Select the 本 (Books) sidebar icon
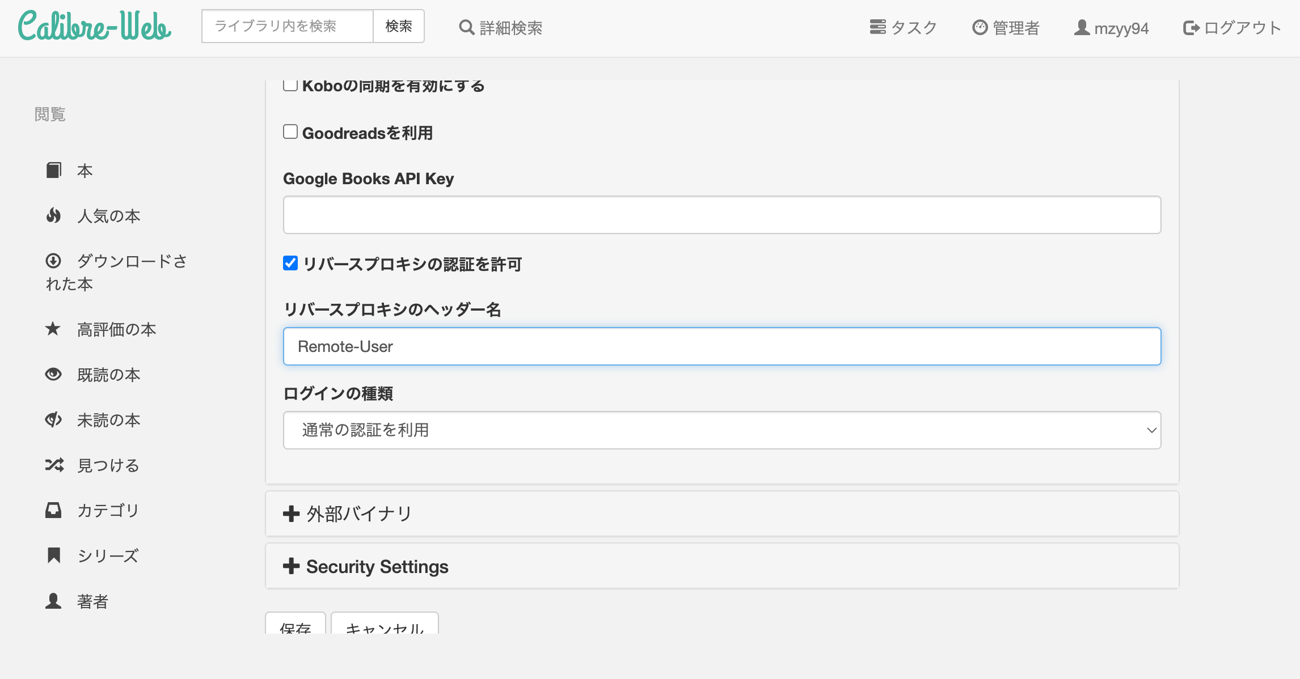The image size is (1300, 679). (54, 169)
